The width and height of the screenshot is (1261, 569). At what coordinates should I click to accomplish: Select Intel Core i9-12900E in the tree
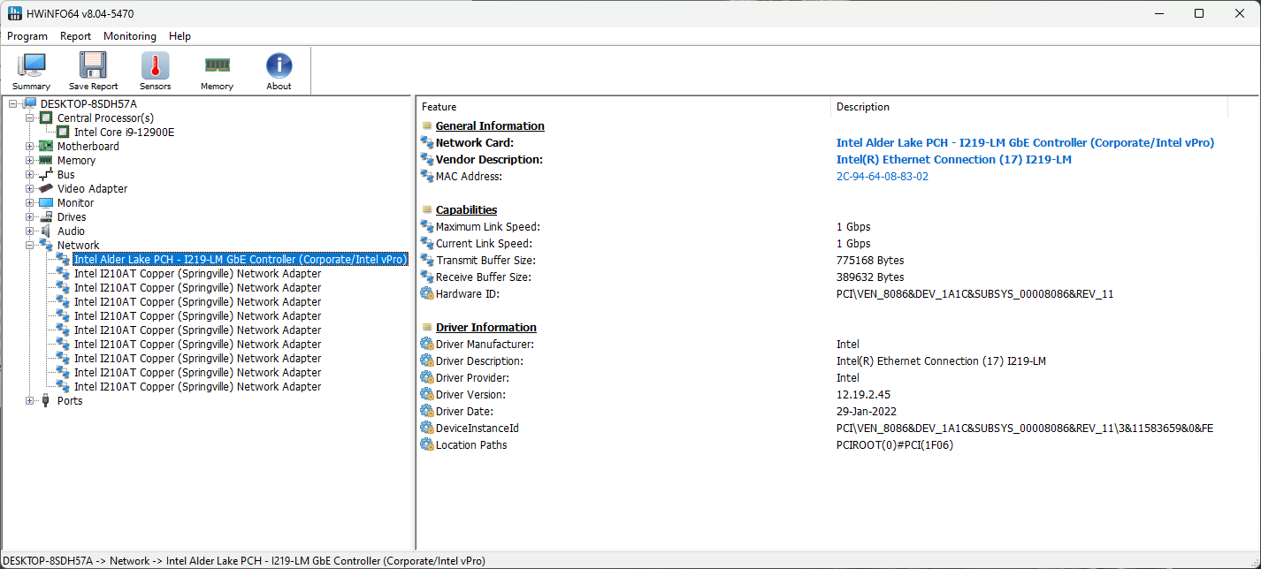coord(125,133)
